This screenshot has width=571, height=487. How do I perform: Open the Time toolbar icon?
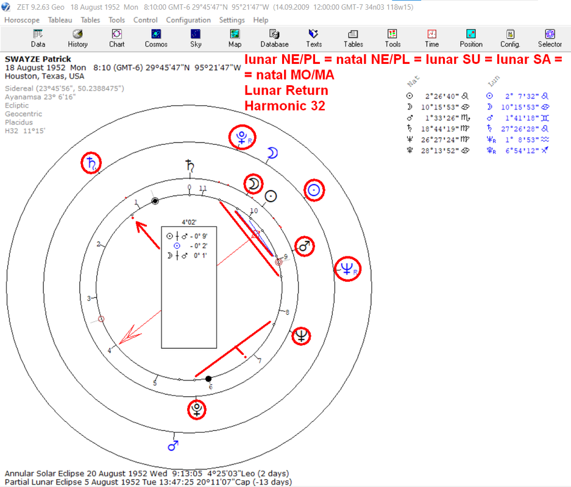pyautogui.click(x=431, y=38)
